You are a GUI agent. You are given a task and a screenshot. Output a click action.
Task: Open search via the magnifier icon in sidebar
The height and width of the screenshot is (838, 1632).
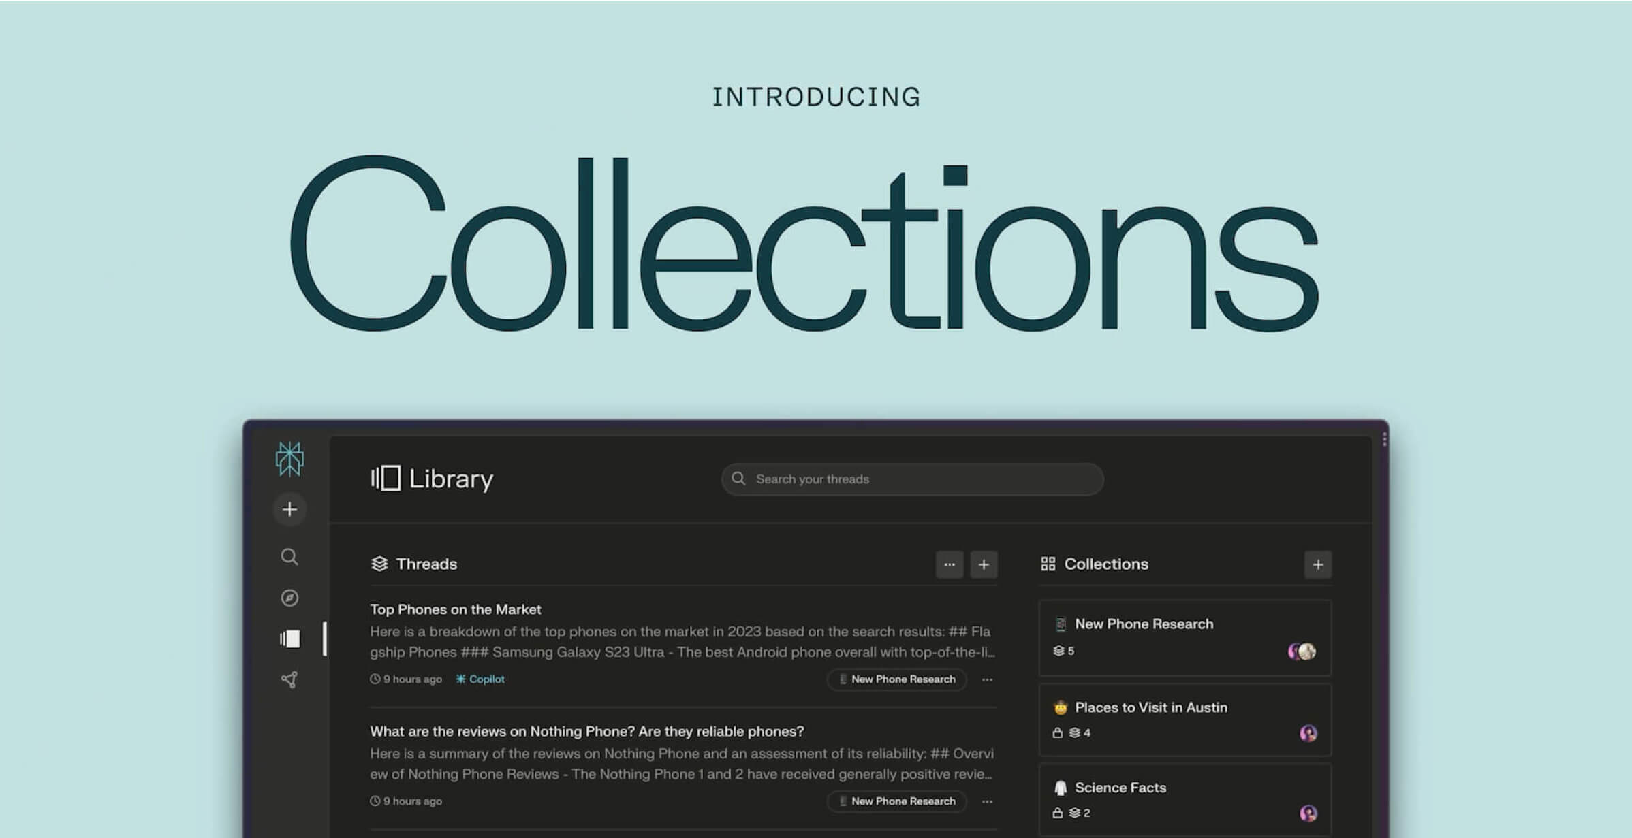pyautogui.click(x=289, y=557)
